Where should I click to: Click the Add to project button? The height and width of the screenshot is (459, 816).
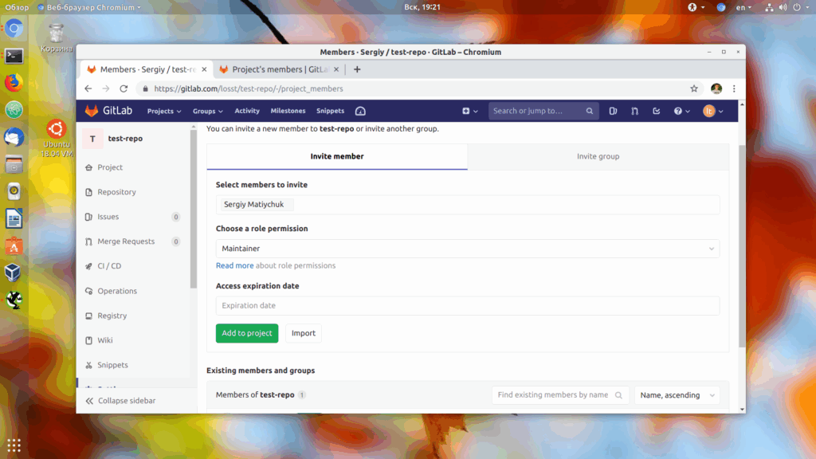(x=247, y=333)
